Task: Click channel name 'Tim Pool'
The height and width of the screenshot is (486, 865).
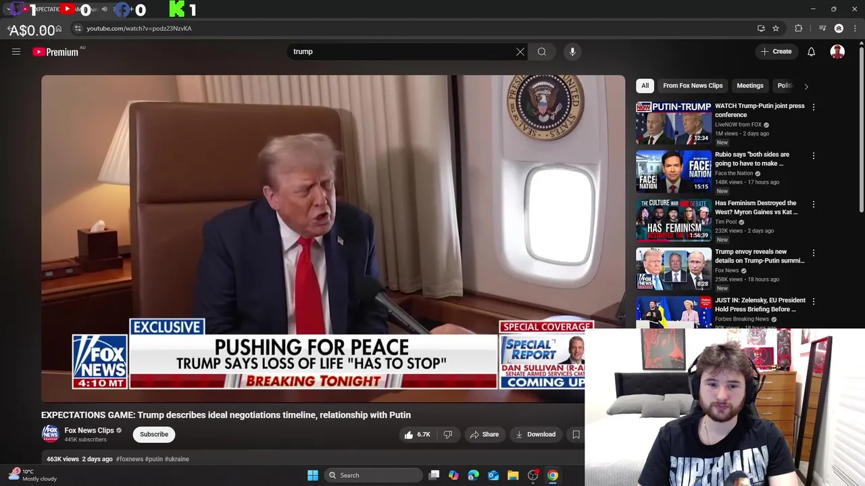Action: pos(726,222)
